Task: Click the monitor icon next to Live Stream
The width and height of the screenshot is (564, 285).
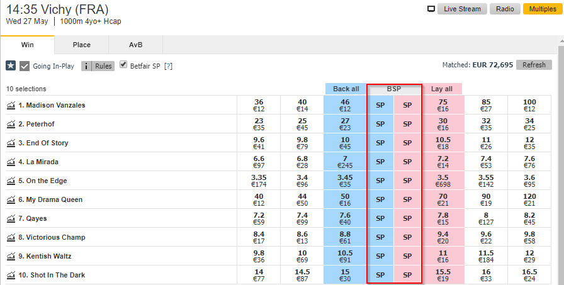Action: [x=431, y=9]
